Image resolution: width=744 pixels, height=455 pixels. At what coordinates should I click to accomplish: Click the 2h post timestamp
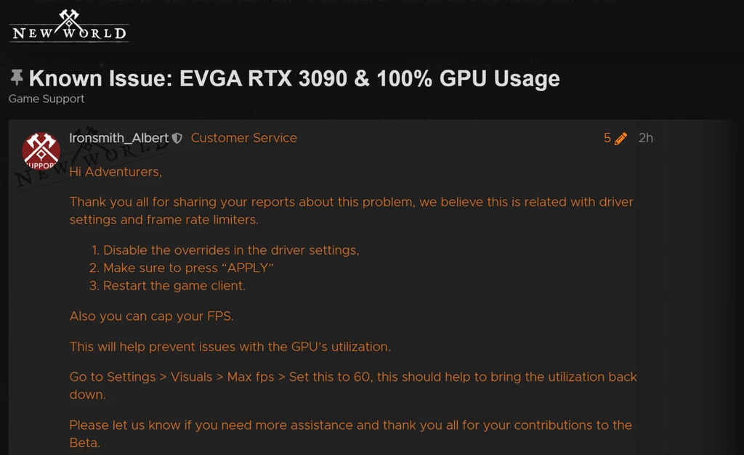coord(646,138)
